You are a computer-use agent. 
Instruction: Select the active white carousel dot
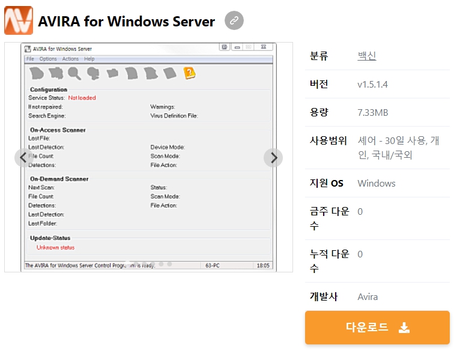pos(127,264)
